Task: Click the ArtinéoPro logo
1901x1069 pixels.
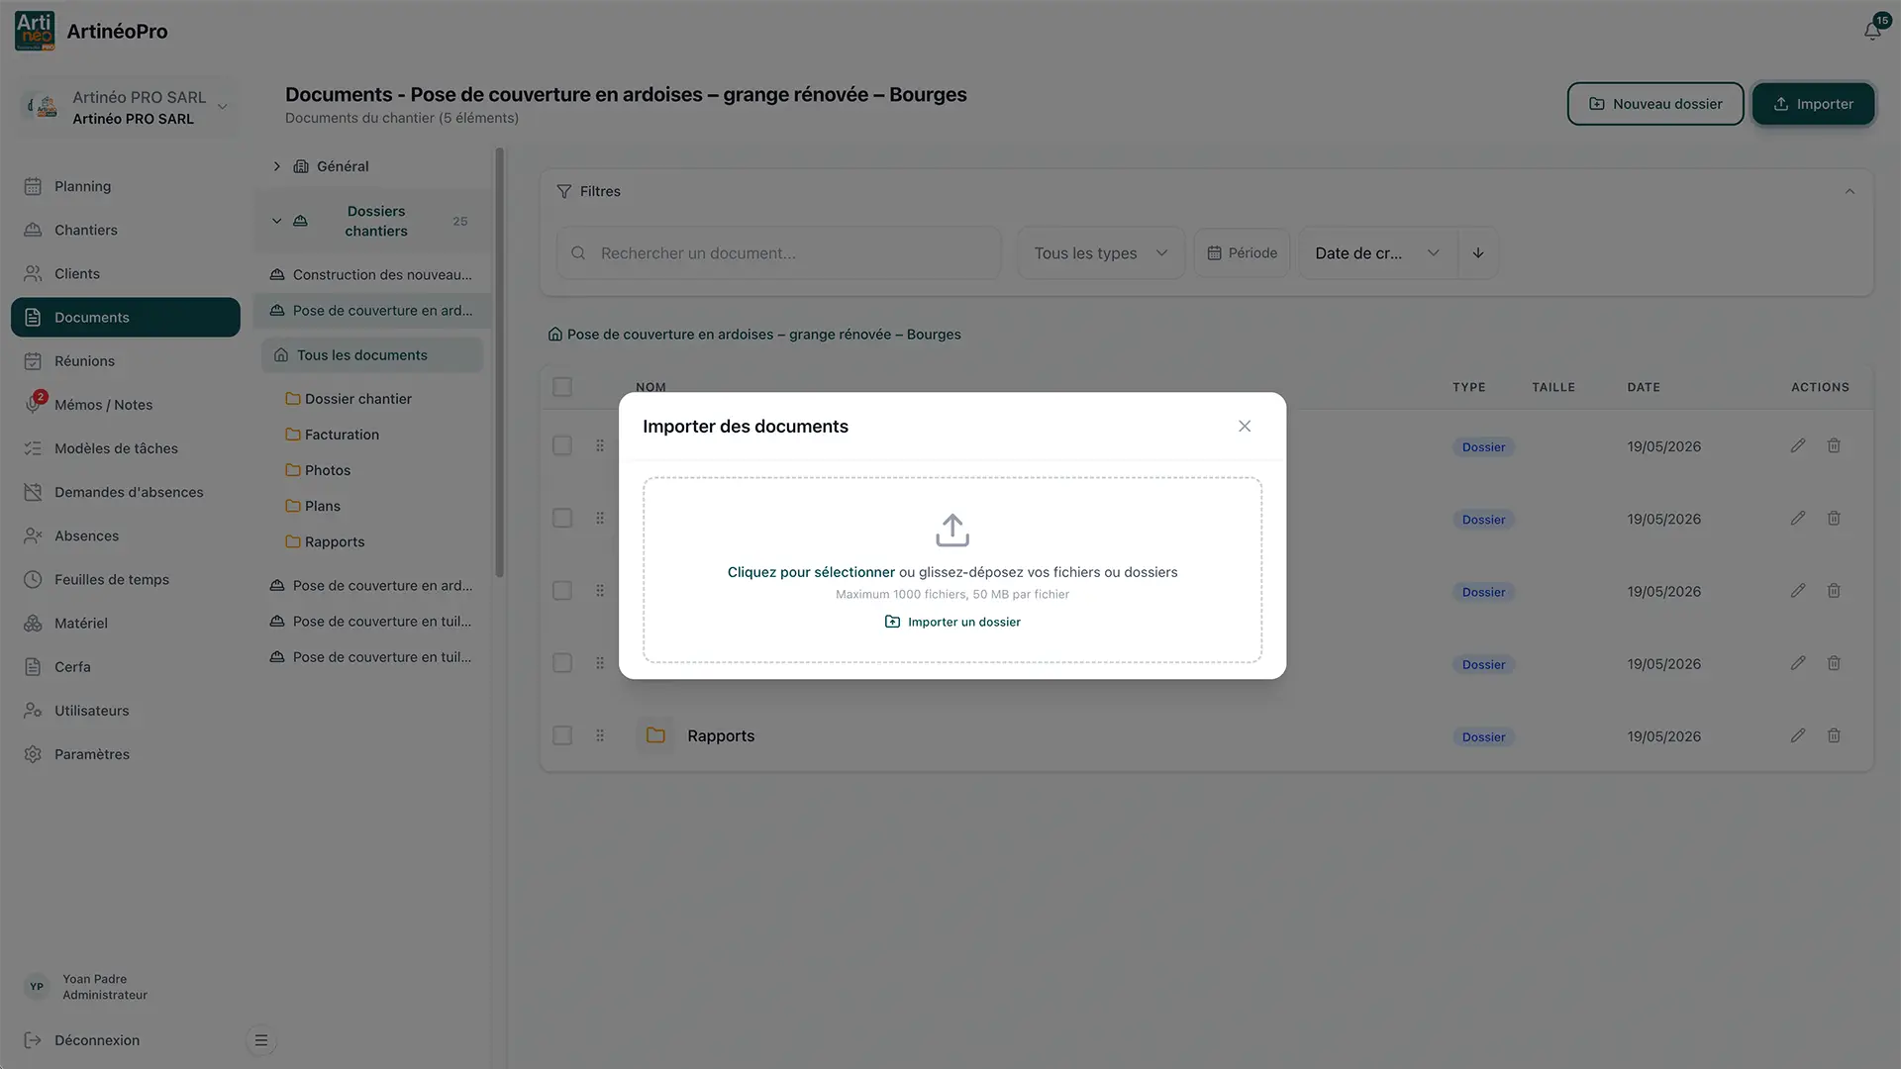Action: (36, 31)
